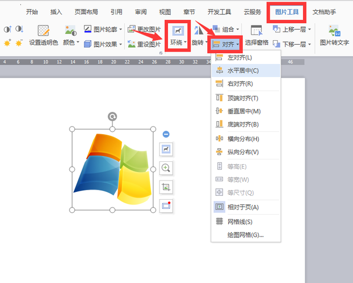Click 图片转文字 picture to text
This screenshot has height=283, width=353.
tap(334, 36)
